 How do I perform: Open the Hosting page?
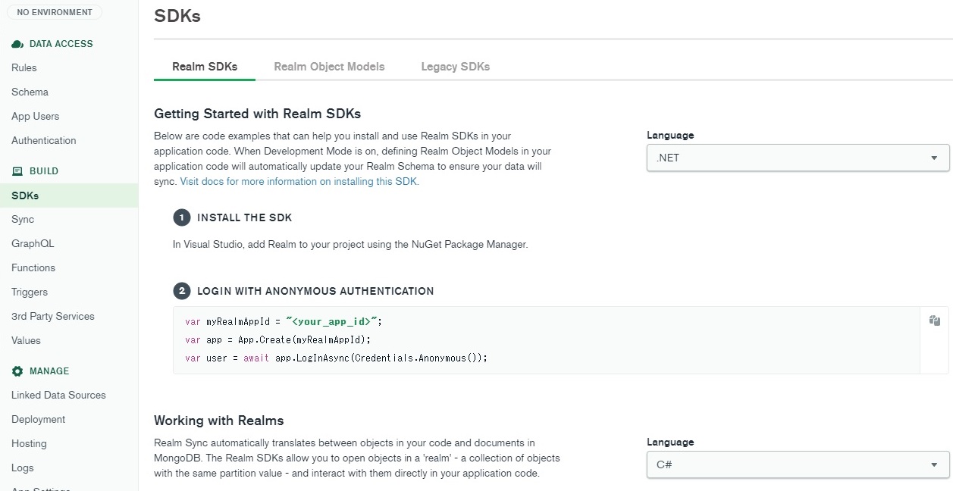(29, 443)
